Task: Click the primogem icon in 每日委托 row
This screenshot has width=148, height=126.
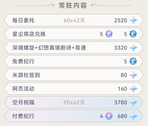Action: click(133, 20)
